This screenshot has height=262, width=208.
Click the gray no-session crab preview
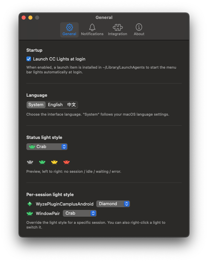pyautogui.click(x=30, y=162)
